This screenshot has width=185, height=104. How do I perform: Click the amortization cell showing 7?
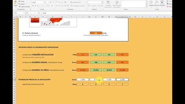(x=122, y=84)
